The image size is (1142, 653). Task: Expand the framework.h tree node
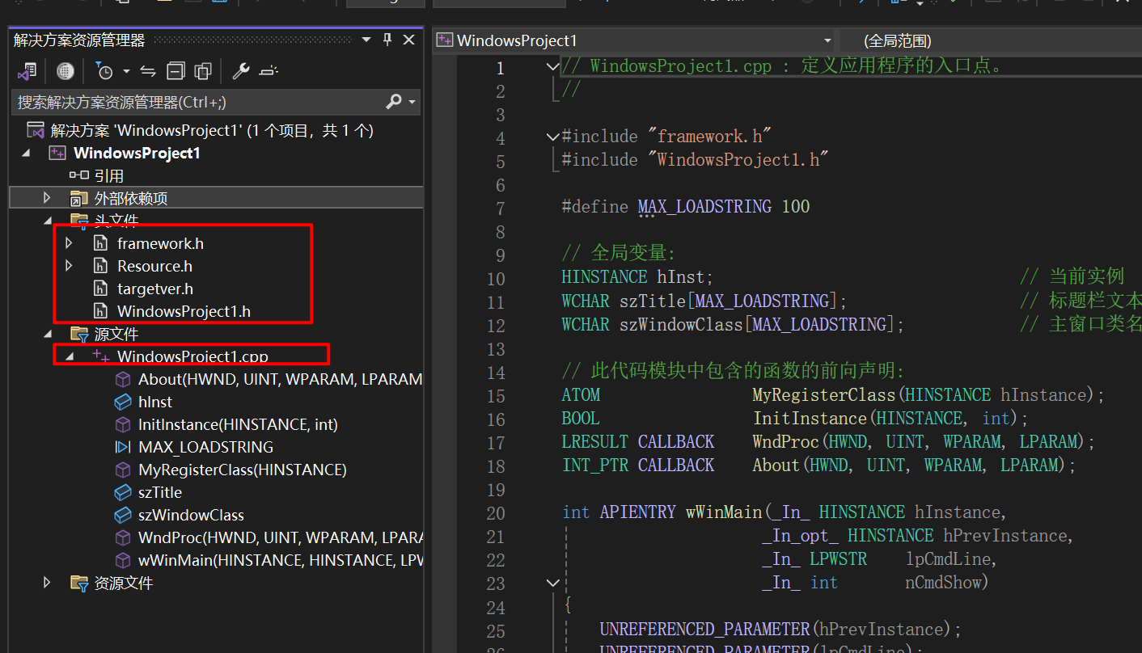(x=69, y=243)
